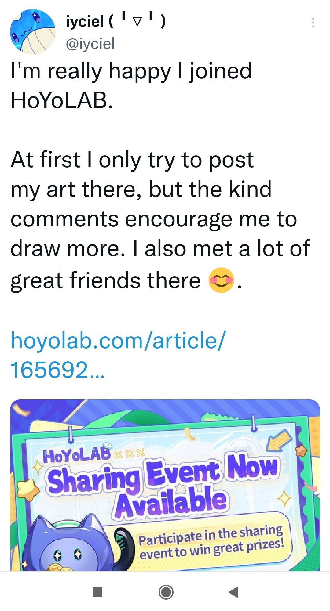This screenshot has height=611, width=330.
Task: Tap the @iyciel handle
Action: coord(90,43)
